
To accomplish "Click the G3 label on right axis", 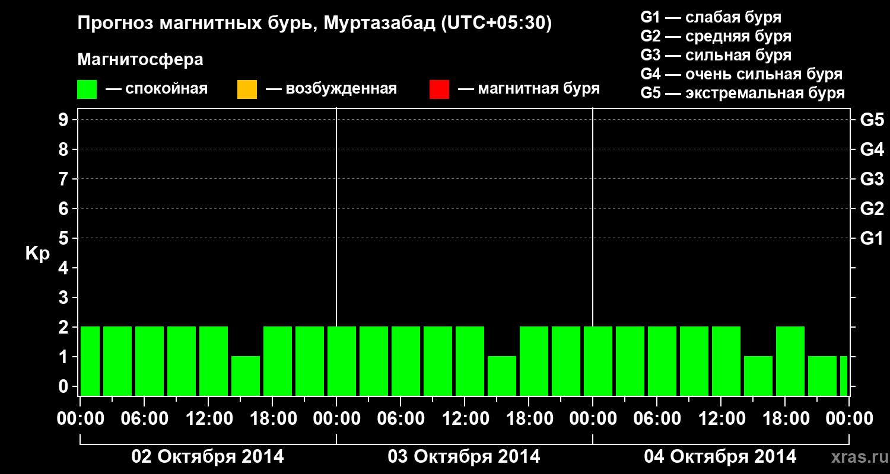I will tap(872, 179).
